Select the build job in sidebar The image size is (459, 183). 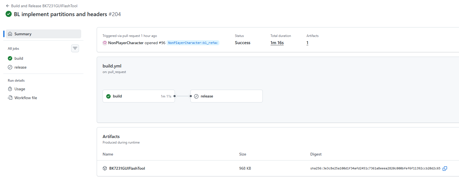(x=43, y=58)
